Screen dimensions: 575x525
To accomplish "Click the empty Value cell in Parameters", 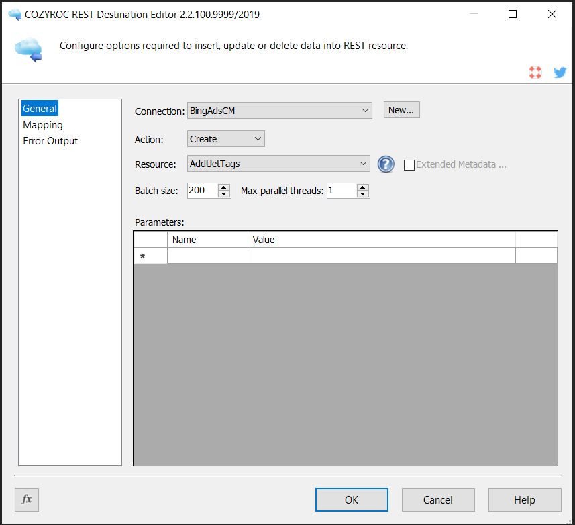I will coord(382,256).
